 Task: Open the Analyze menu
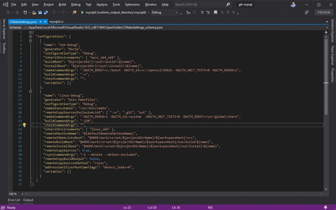(102, 5)
